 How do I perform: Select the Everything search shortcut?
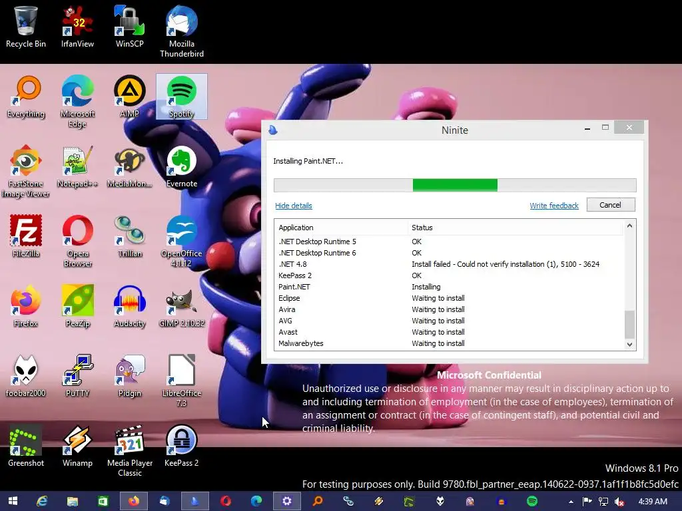[26, 97]
